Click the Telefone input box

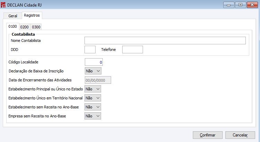[133, 50]
